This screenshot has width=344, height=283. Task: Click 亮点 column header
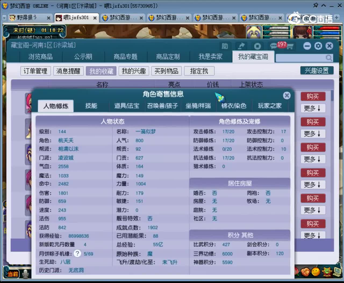click(x=174, y=85)
